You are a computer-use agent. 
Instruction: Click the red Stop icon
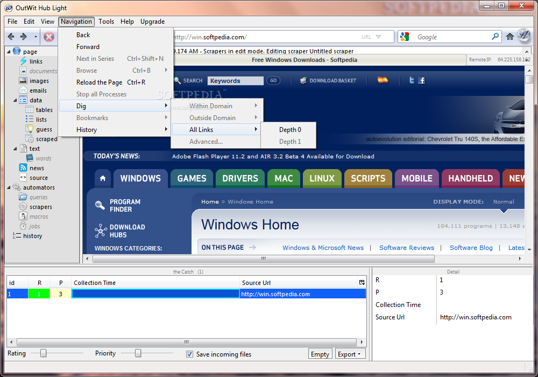[49, 37]
